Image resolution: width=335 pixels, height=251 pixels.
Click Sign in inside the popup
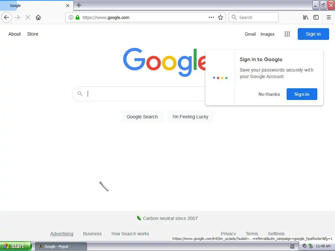[x=302, y=94]
